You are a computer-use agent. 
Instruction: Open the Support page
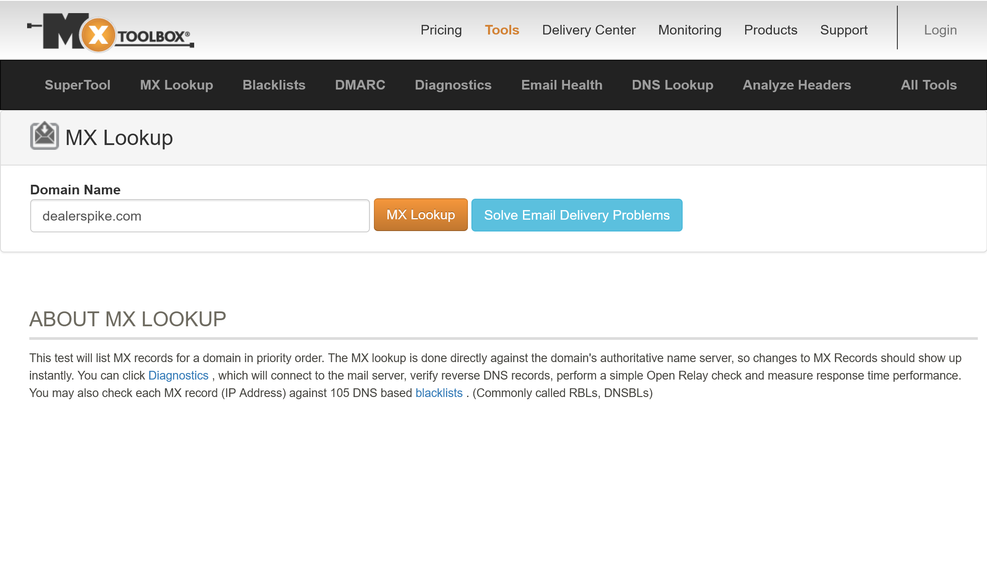pyautogui.click(x=844, y=30)
